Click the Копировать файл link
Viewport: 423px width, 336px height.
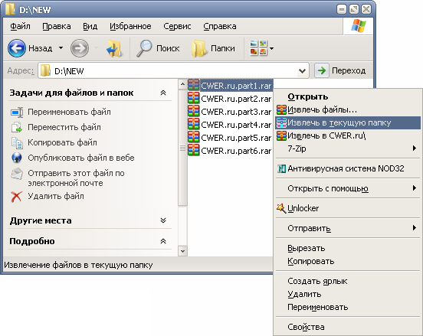[x=62, y=142]
